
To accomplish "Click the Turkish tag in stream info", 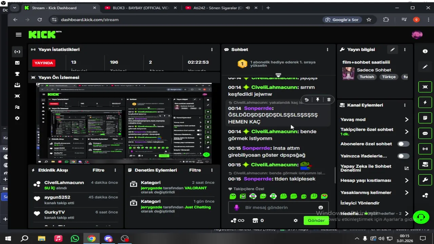I will click(367, 77).
